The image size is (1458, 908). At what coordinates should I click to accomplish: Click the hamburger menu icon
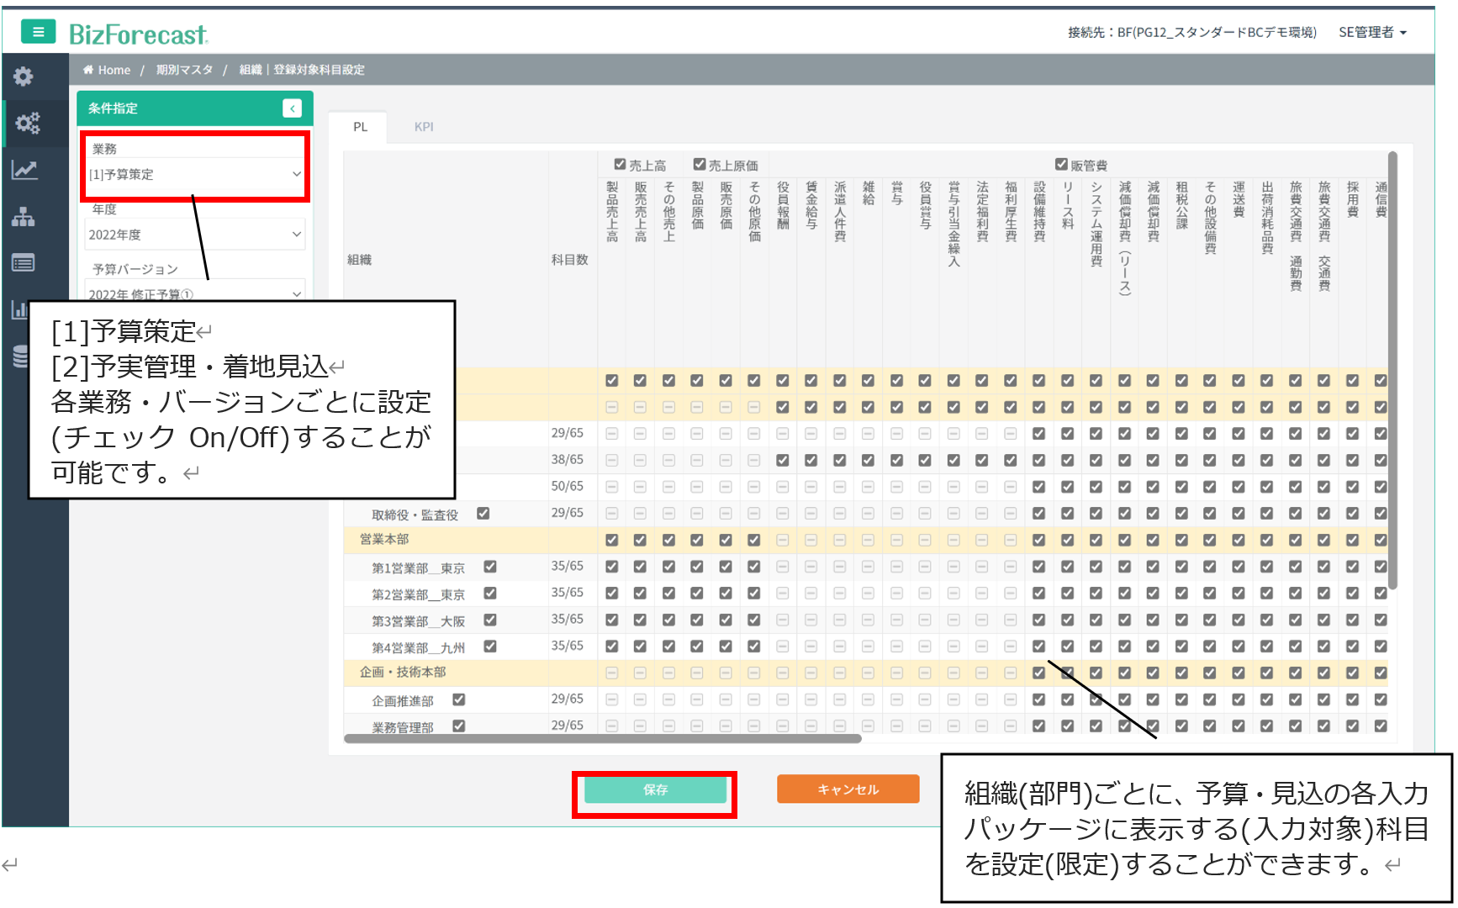click(x=38, y=32)
